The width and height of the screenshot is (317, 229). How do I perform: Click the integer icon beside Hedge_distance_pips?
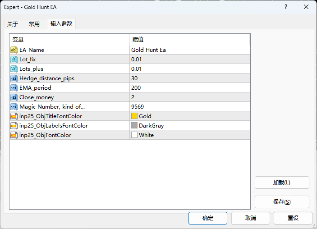click(14, 78)
